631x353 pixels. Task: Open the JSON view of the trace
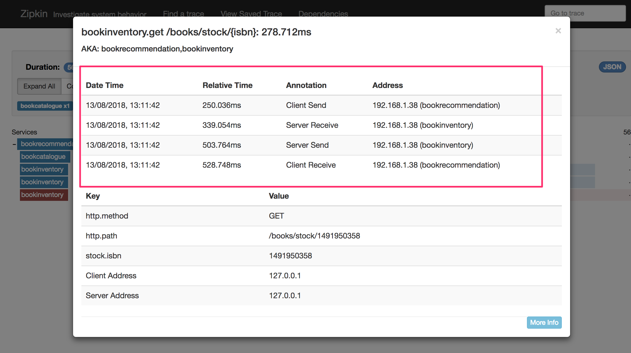coord(612,67)
